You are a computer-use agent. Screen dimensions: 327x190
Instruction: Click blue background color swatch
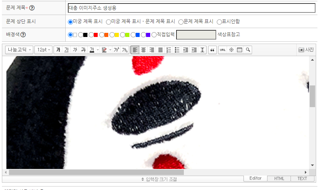[x=138, y=35]
